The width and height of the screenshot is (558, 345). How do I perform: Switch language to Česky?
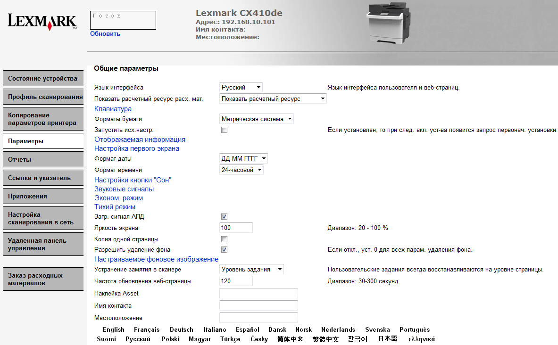click(259, 339)
